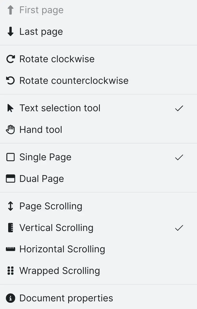
Task: Click the Single Page layout icon
Action: pyautogui.click(x=10, y=157)
